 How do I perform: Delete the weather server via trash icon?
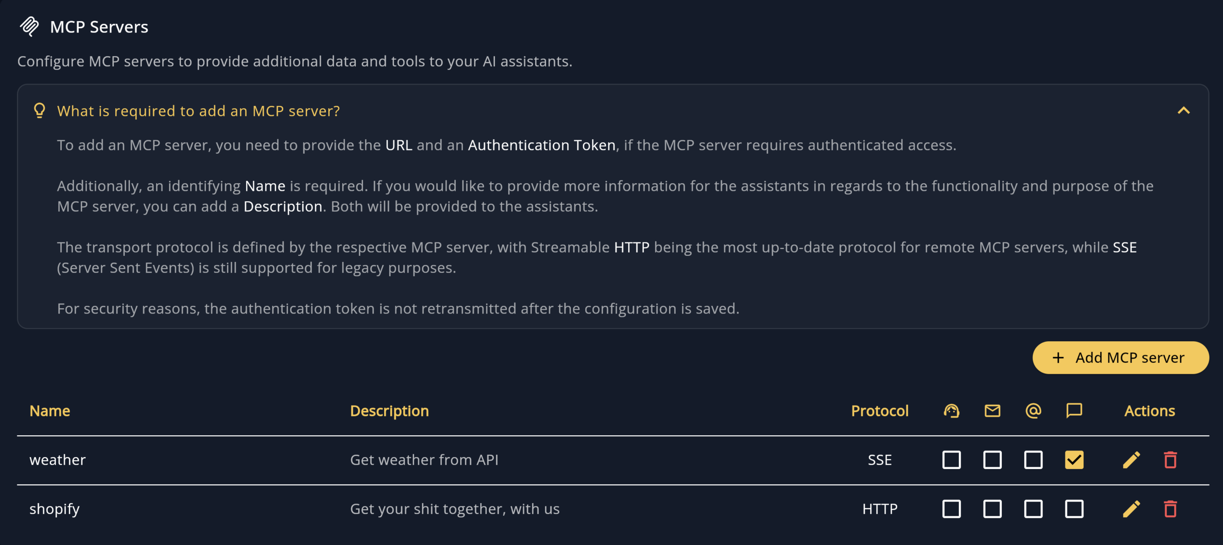1170,460
